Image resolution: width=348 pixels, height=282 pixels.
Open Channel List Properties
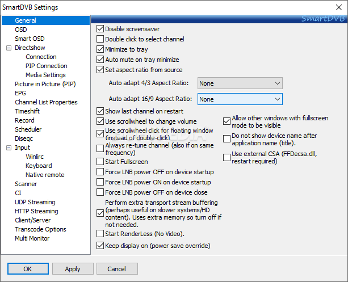(46, 102)
